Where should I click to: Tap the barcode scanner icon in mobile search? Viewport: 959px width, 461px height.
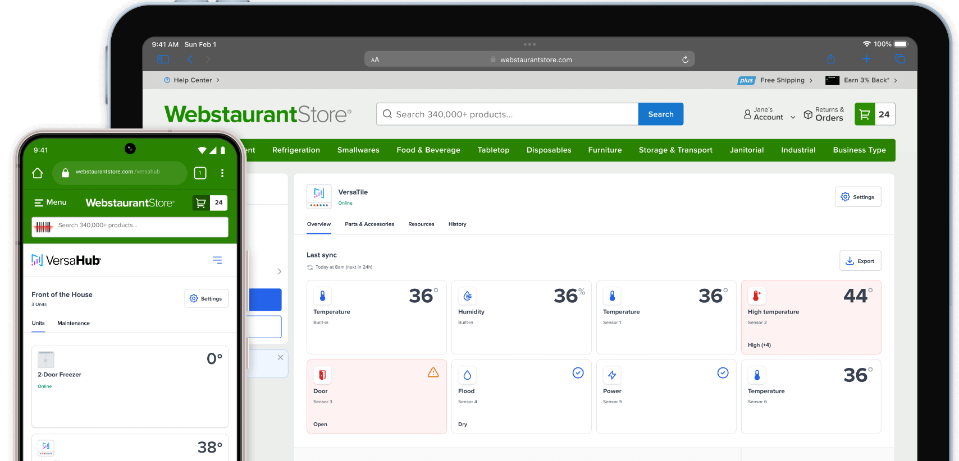pos(44,227)
